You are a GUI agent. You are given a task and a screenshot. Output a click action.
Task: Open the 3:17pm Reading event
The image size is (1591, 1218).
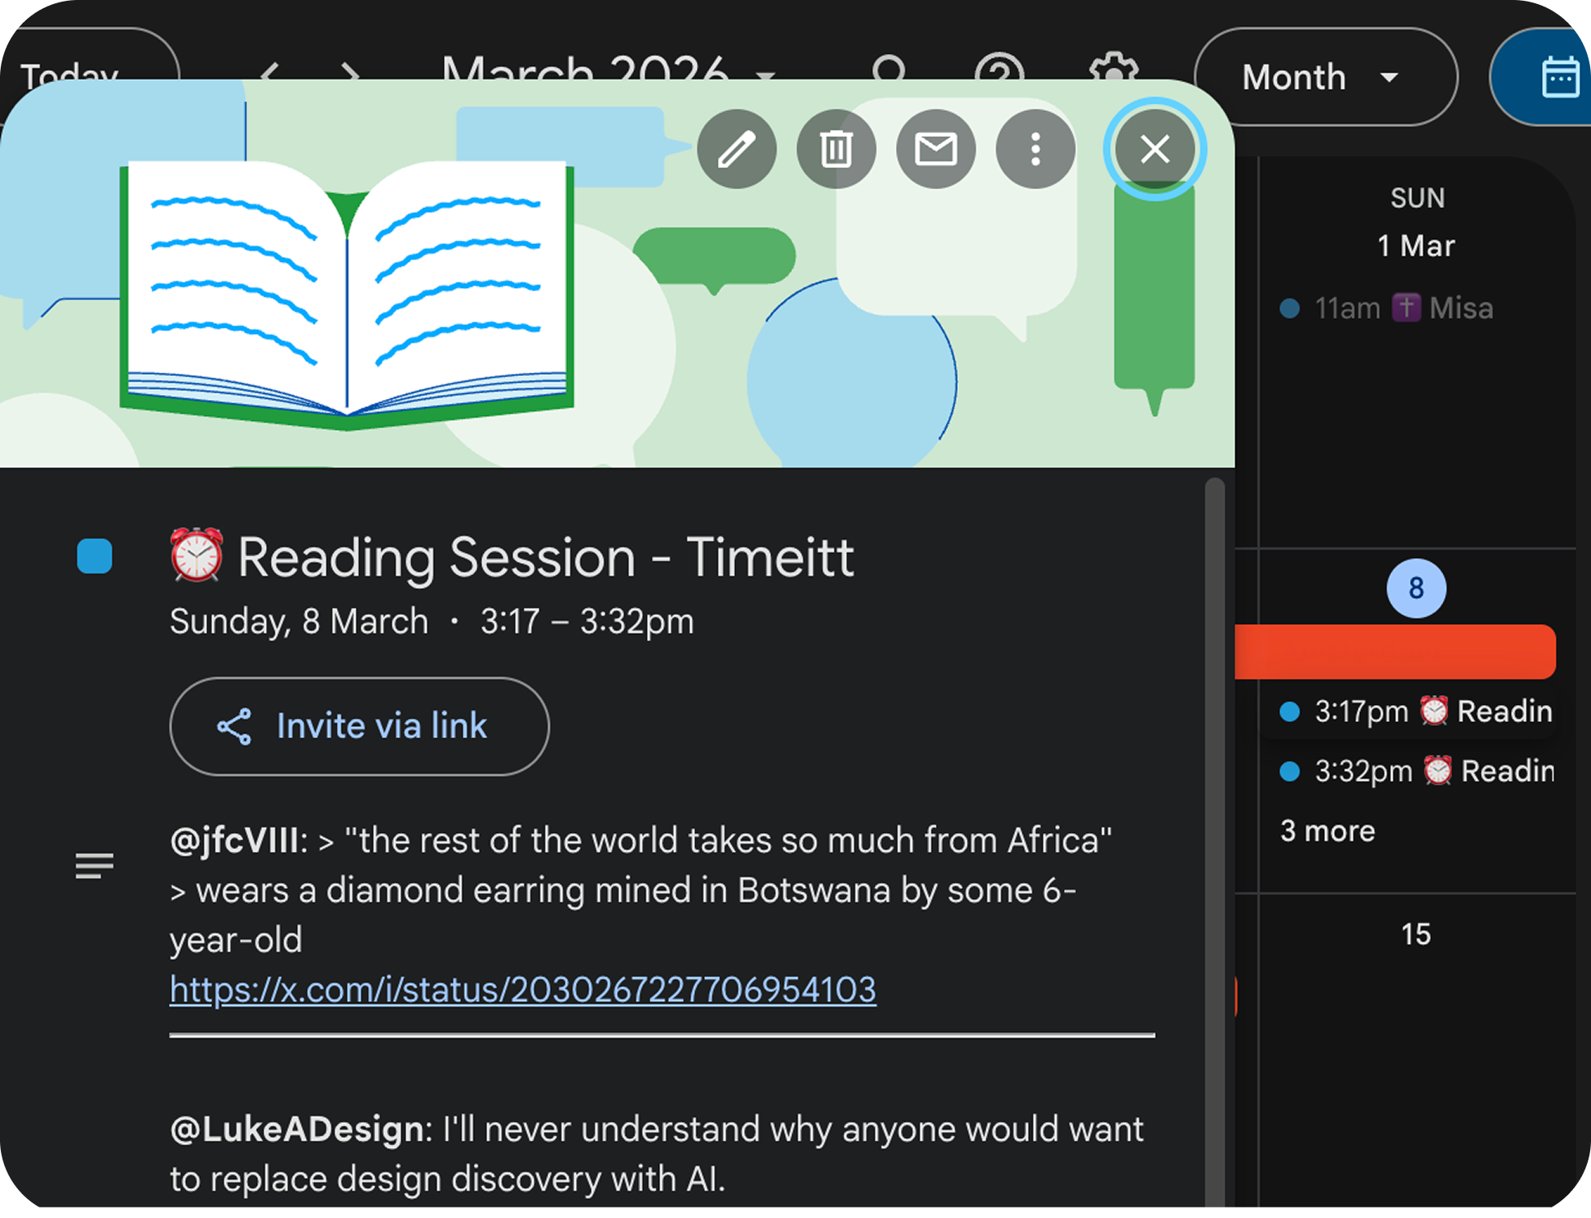point(1416,711)
